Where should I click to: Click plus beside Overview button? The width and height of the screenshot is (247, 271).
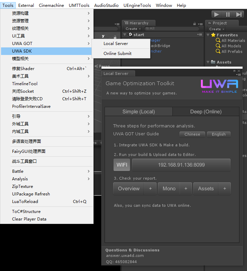tap(150, 189)
